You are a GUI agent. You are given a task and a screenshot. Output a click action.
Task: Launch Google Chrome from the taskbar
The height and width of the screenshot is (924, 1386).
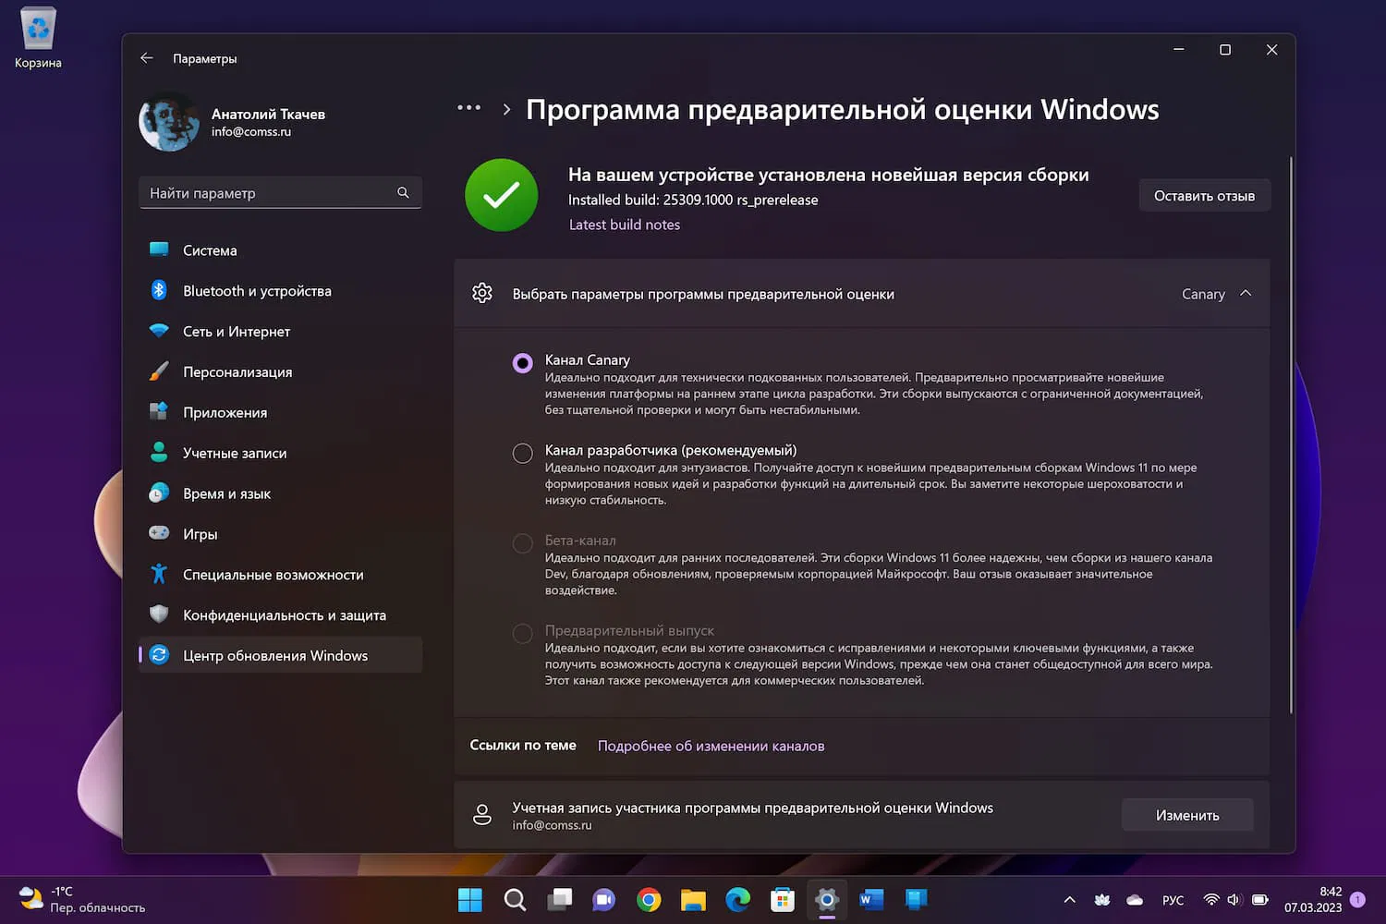[649, 900]
